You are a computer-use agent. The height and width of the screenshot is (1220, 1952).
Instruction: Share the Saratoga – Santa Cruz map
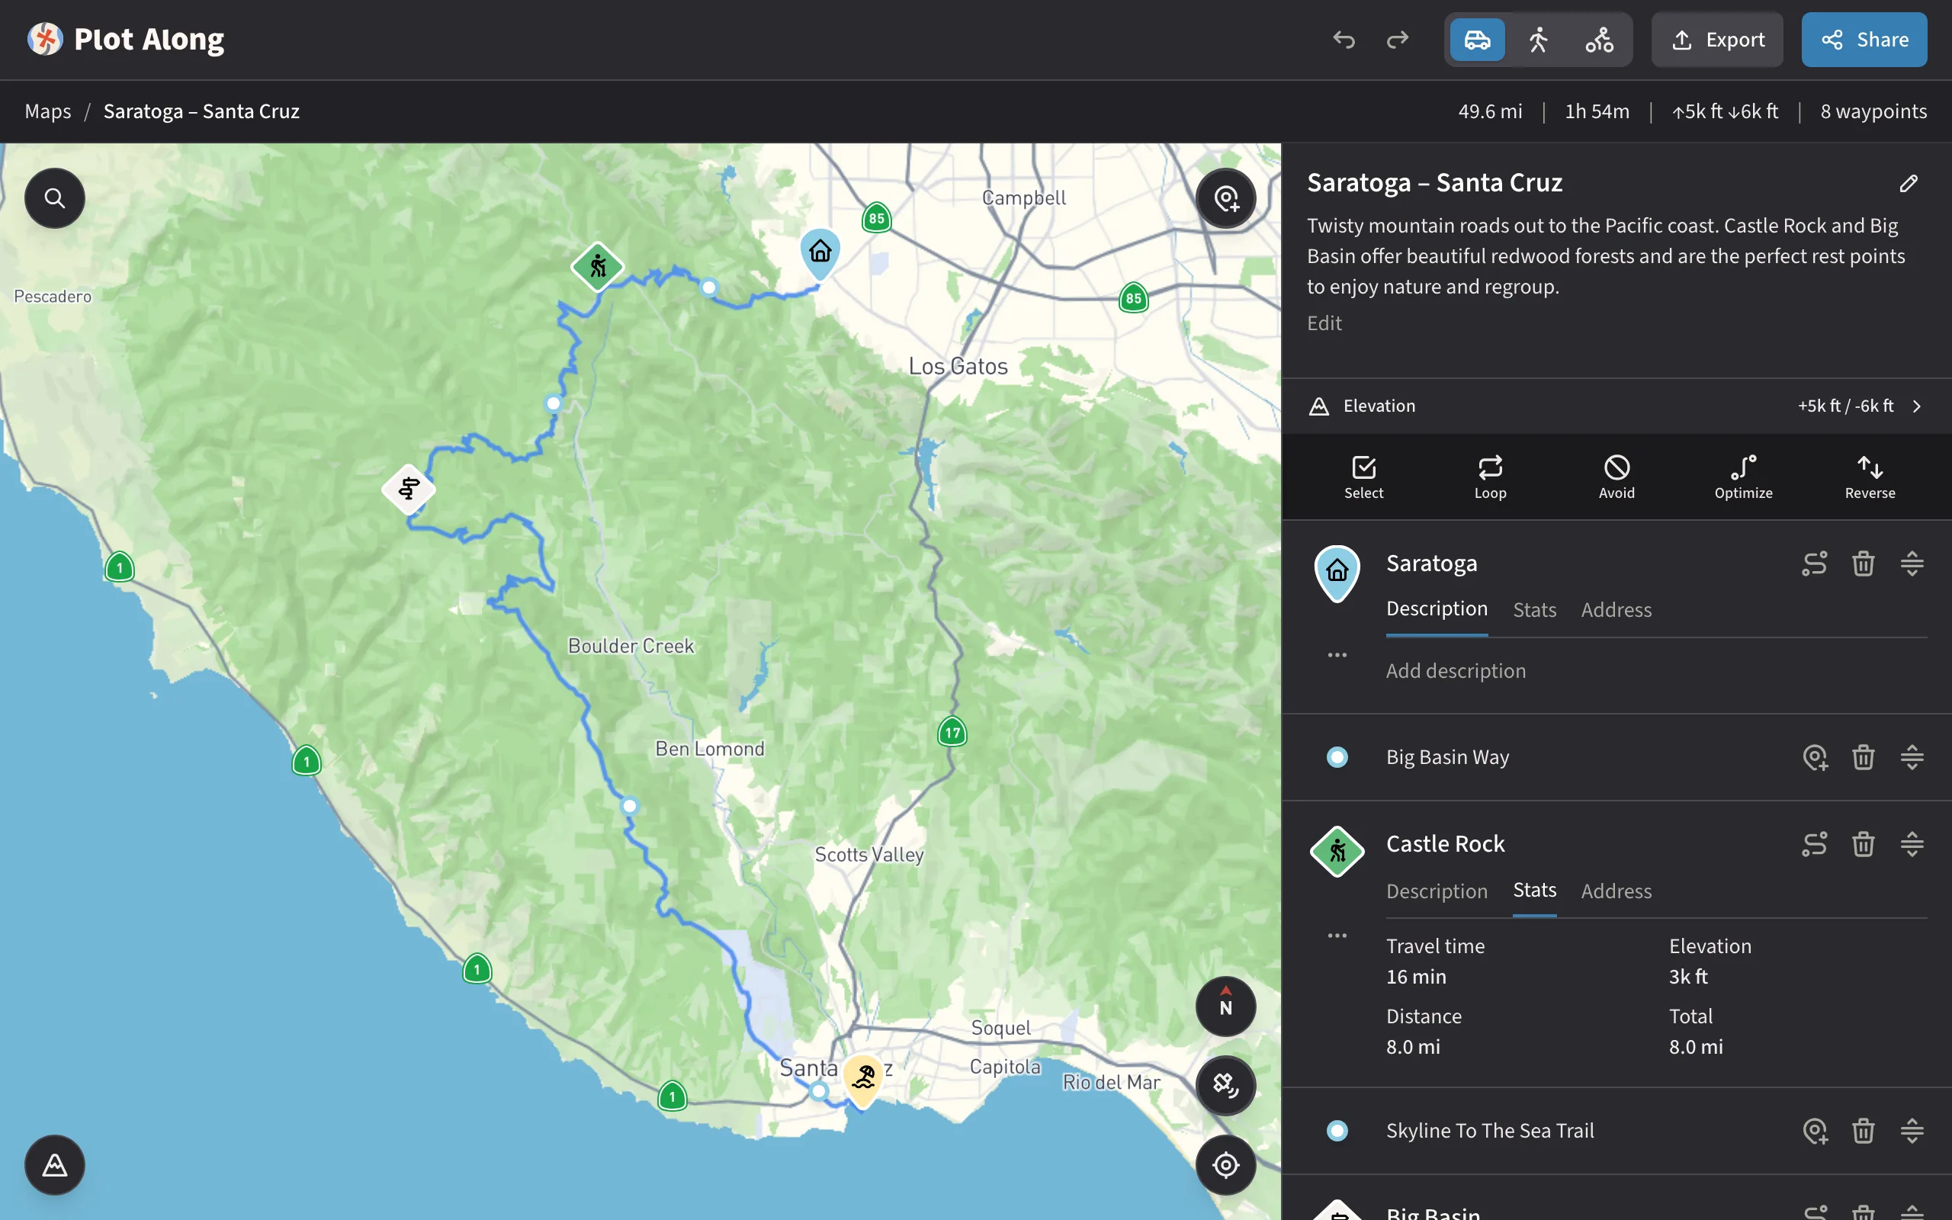(1864, 40)
